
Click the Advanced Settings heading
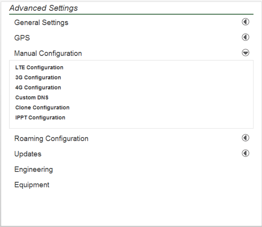pyautogui.click(x=43, y=8)
